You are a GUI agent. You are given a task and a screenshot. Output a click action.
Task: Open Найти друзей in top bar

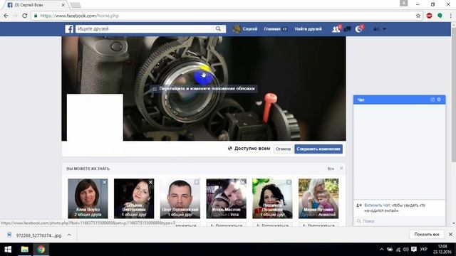tap(308, 29)
